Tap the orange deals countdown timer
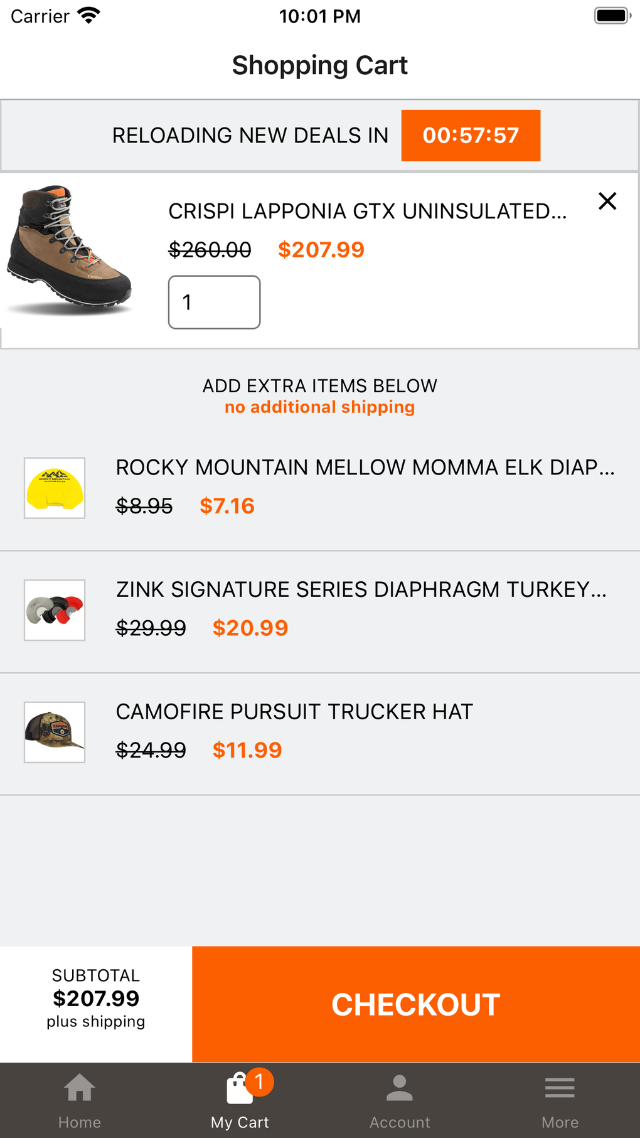The height and width of the screenshot is (1138, 640). [x=471, y=136]
